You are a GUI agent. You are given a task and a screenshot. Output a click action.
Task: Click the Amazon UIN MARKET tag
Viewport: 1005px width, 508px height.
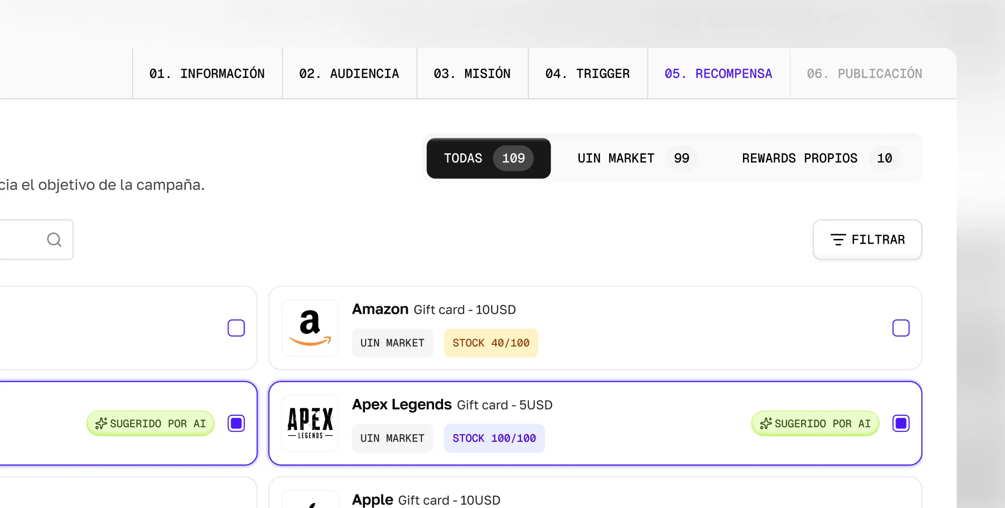[x=392, y=343]
